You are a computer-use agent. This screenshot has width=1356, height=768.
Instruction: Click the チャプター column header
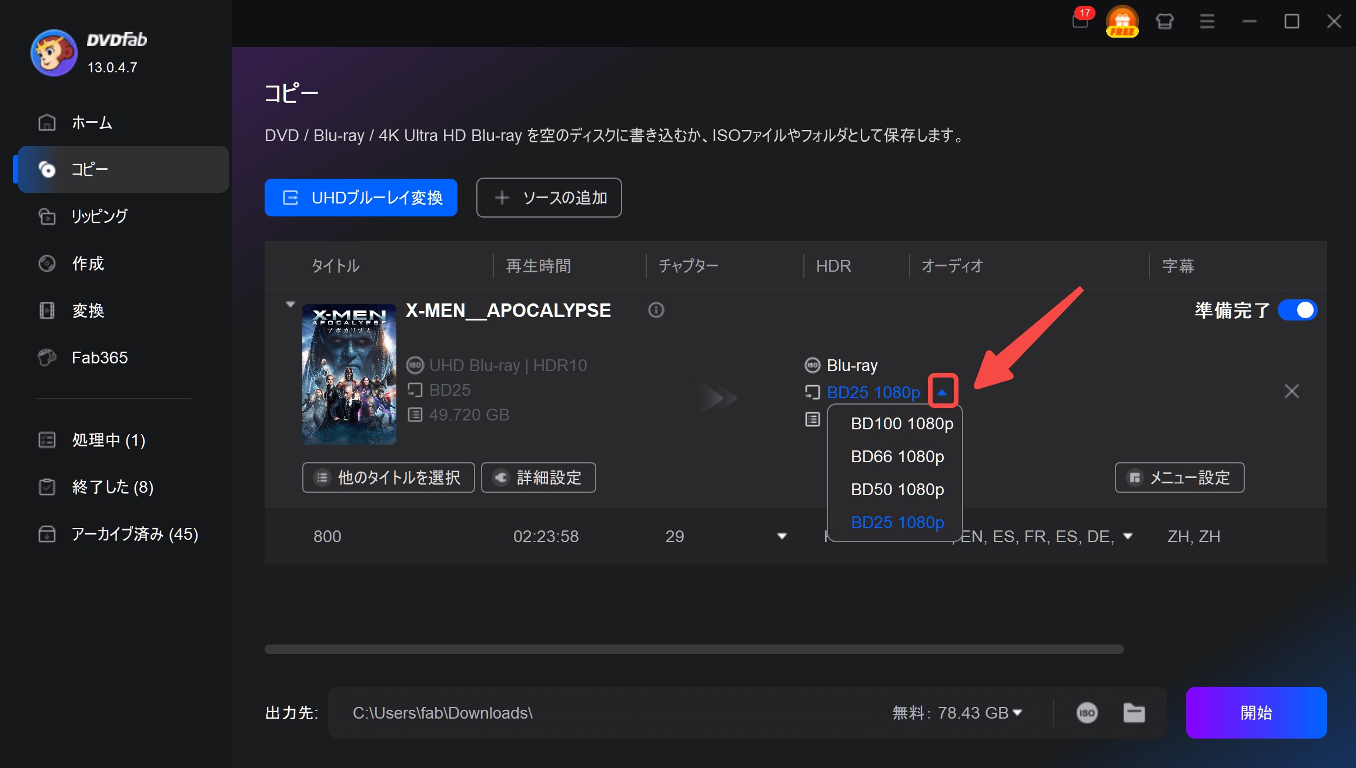coord(689,266)
